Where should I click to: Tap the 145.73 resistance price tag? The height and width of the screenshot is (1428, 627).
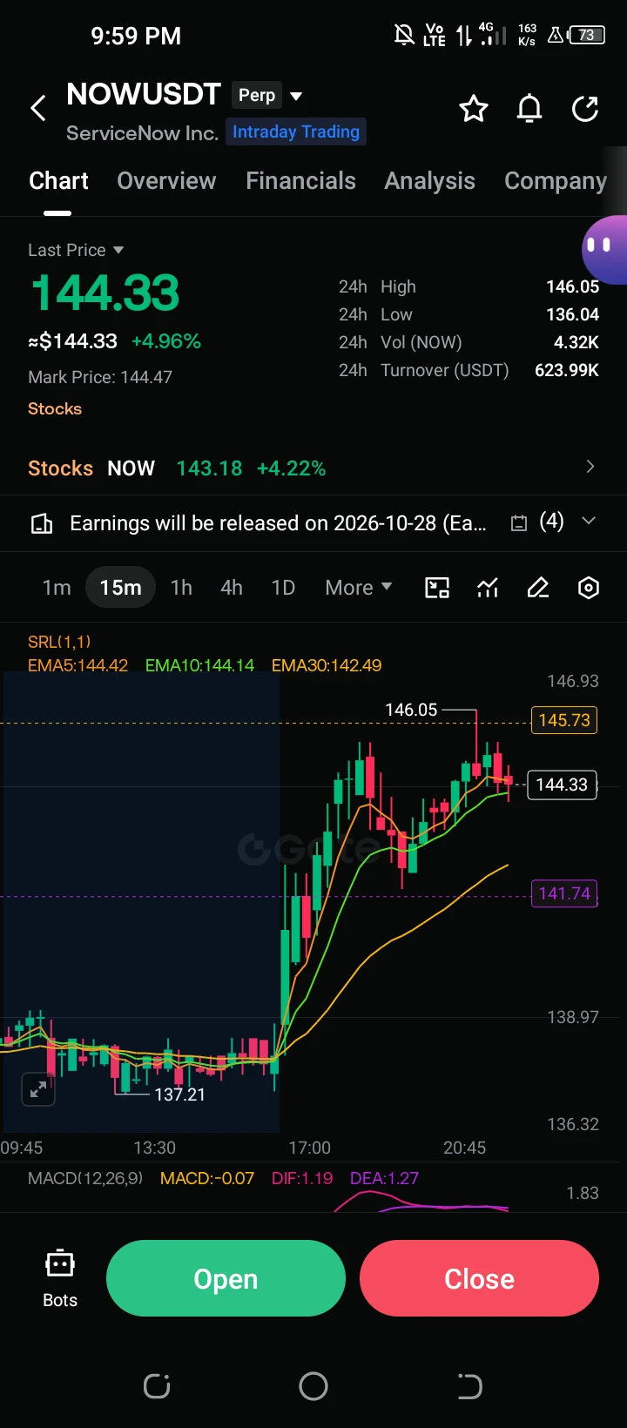(564, 720)
